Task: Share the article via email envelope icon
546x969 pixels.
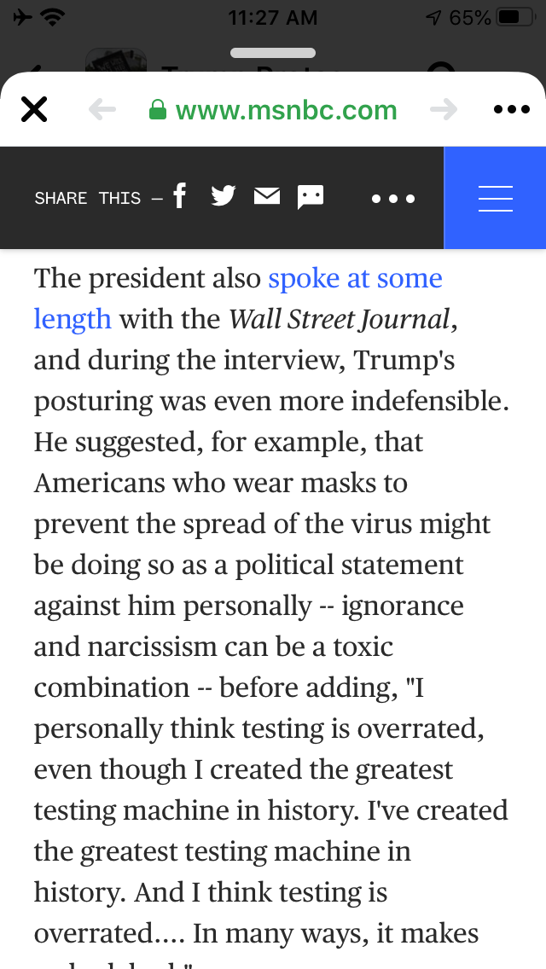Action: point(267,197)
